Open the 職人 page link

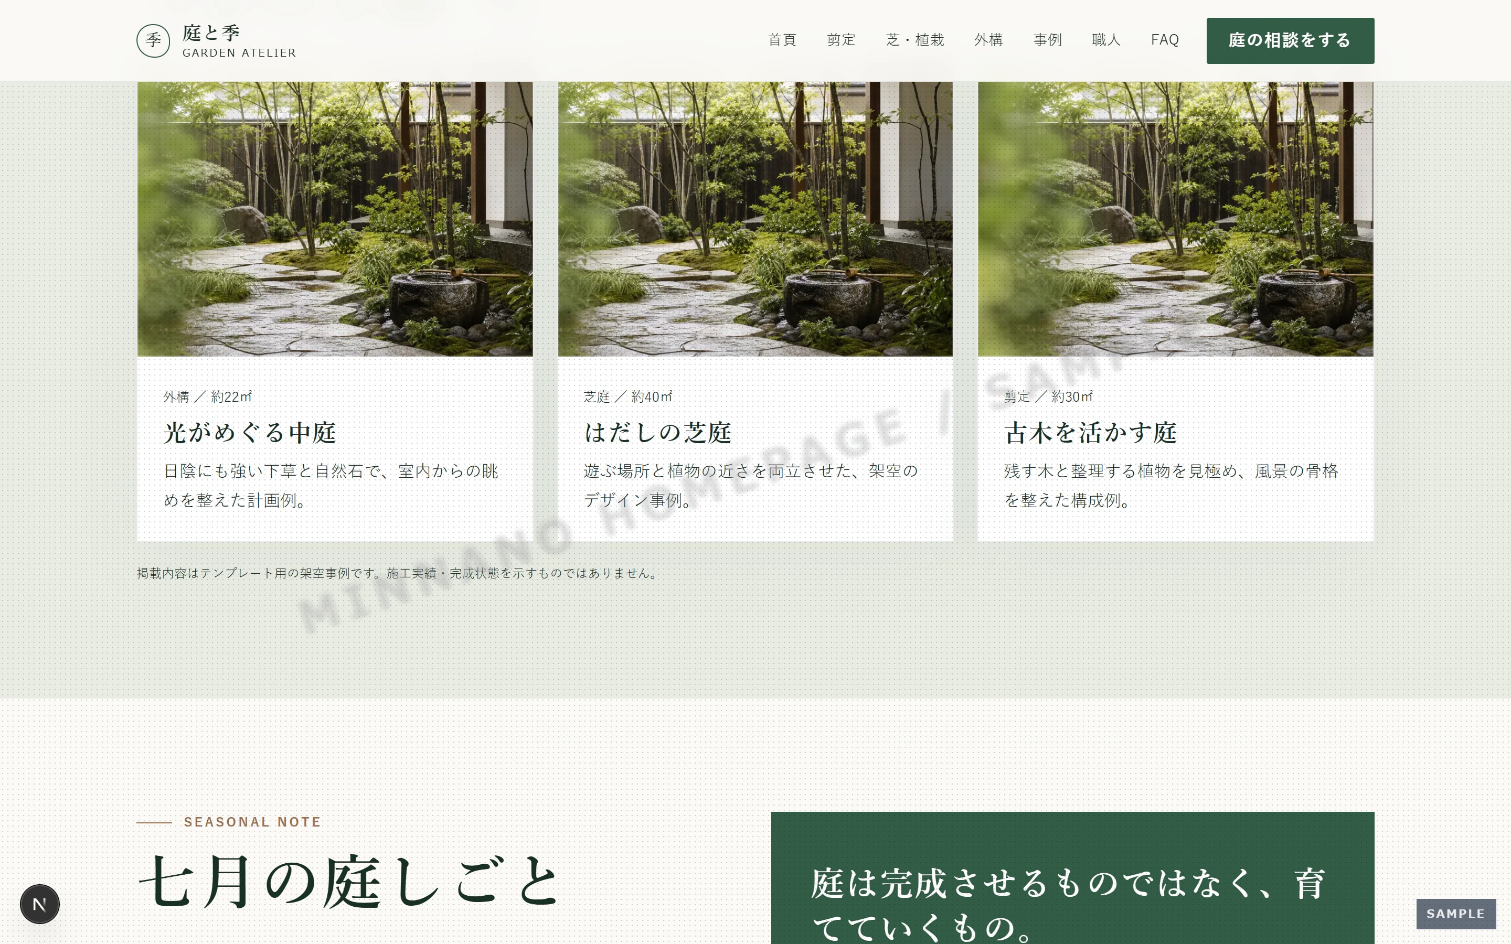pos(1106,40)
